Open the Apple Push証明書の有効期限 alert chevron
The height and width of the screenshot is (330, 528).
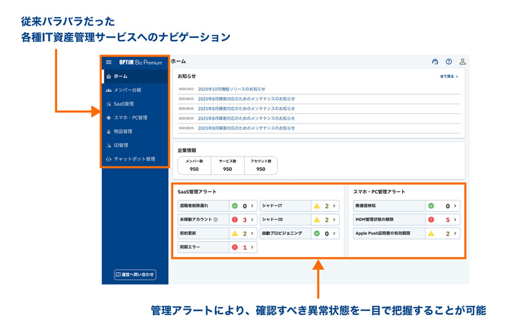455,234
